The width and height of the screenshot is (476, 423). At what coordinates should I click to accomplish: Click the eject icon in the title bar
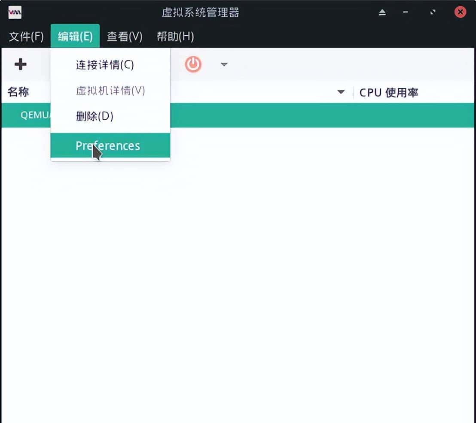click(x=382, y=12)
